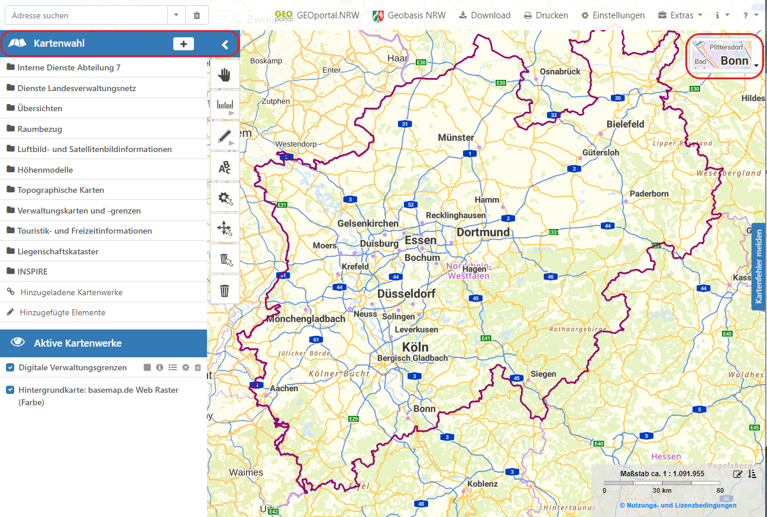Expand the Liegenschaftskataster folder
Image resolution: width=767 pixels, height=517 pixels.
103,251
